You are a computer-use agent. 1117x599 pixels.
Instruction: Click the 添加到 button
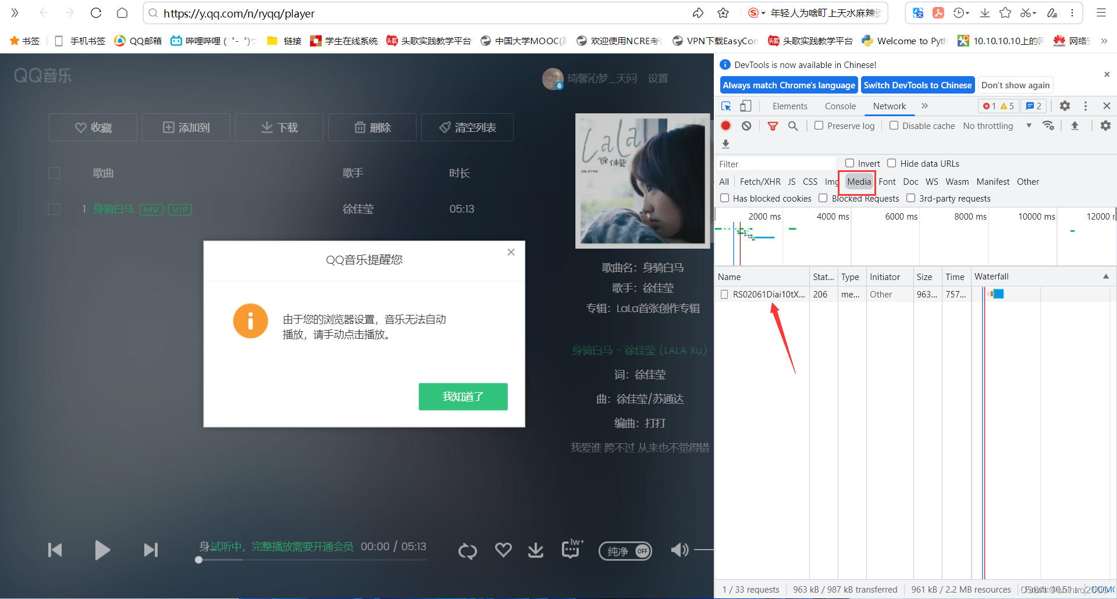(186, 127)
